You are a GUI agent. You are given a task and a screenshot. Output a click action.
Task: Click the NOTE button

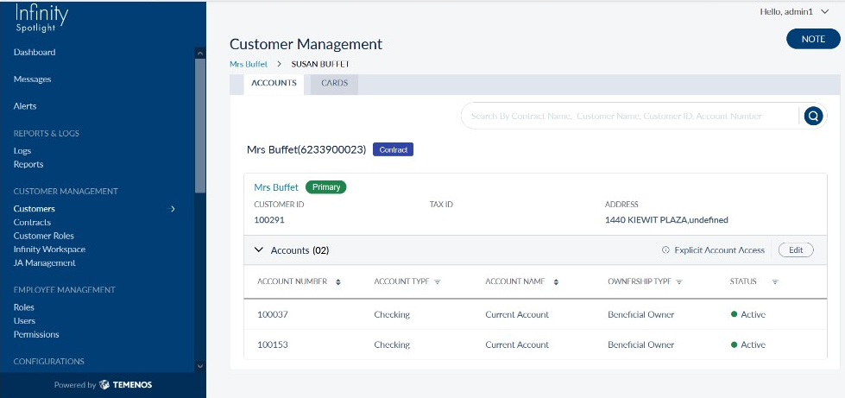[812, 39]
